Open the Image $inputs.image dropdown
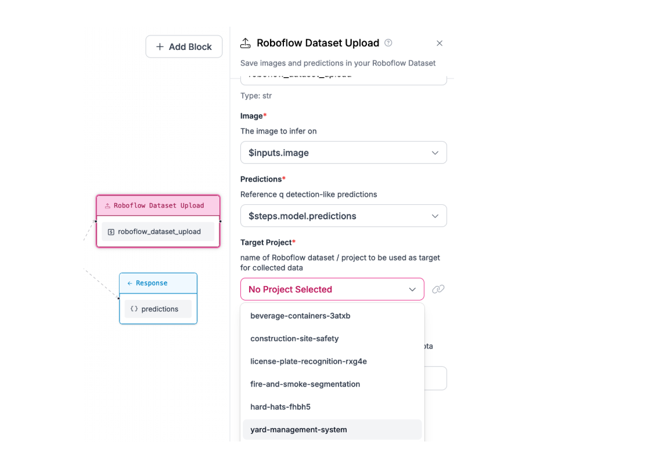Screen dimensions: 670x456 (343, 153)
